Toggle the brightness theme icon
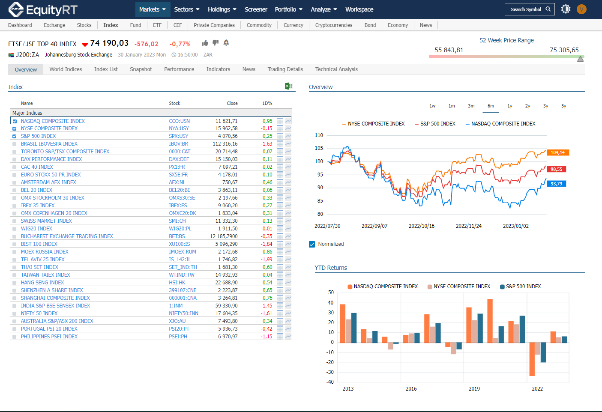The width and height of the screenshot is (602, 412). (x=566, y=9)
